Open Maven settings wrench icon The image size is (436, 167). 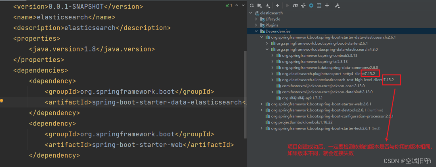(337, 6)
